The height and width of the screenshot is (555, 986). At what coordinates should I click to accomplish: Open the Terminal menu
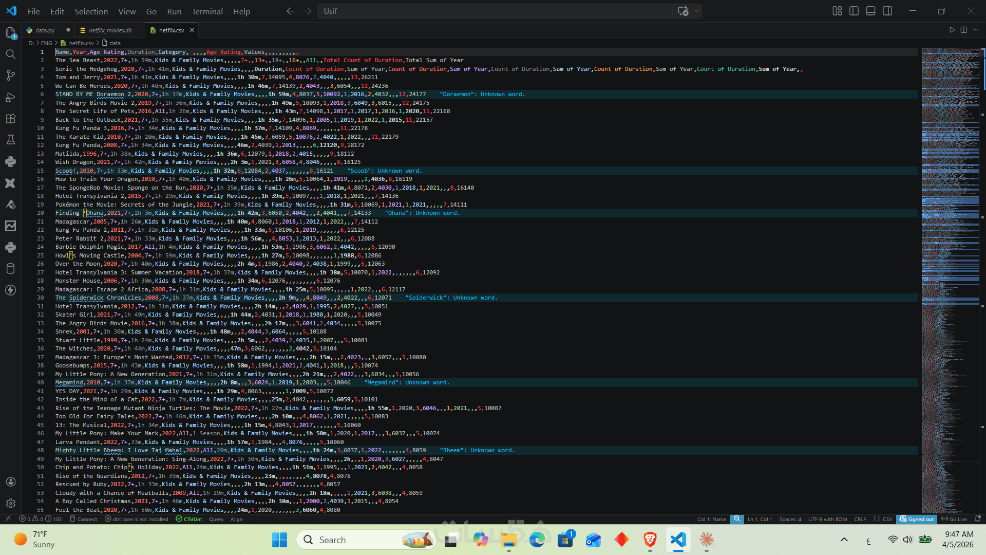[x=207, y=11]
